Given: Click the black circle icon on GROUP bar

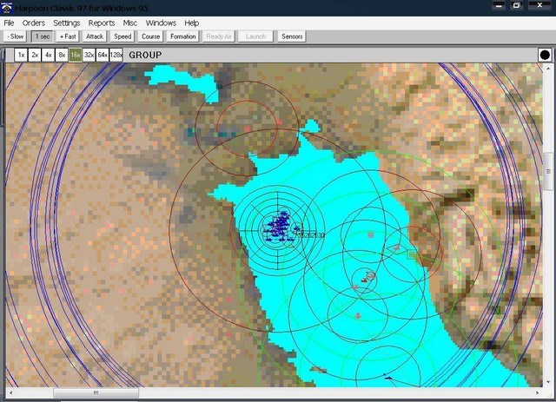Looking at the screenshot, I should 545,55.
